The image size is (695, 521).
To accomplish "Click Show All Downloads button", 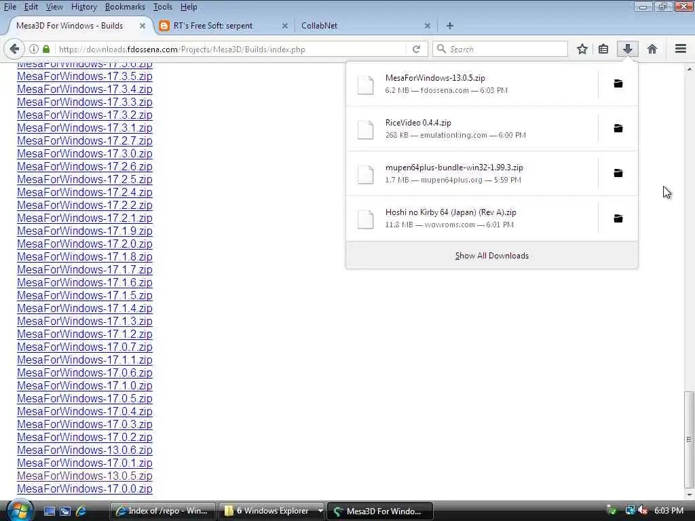I will click(492, 256).
